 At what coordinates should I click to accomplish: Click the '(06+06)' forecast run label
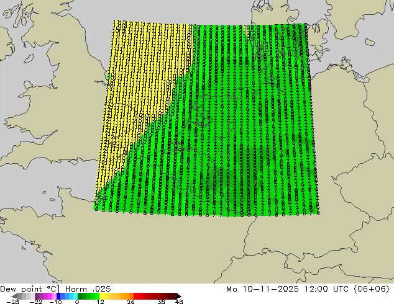[372, 289]
